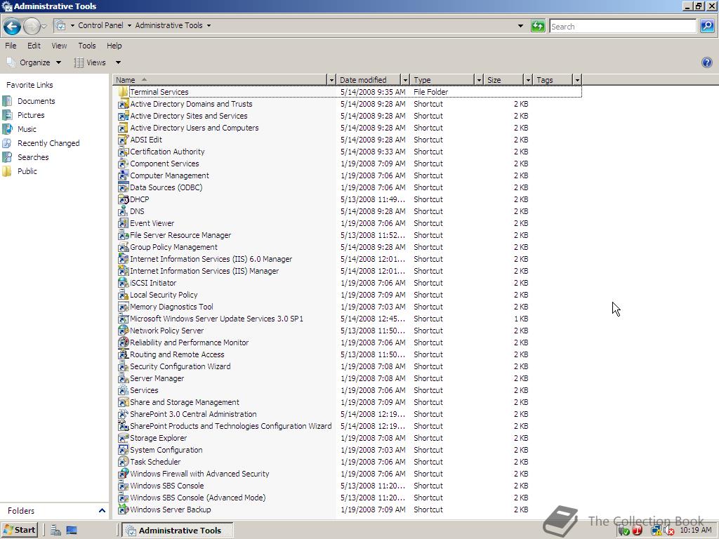The width and height of the screenshot is (719, 539).
Task: Select Windows SBS Console (Advanced Mode)
Action: 197,498
